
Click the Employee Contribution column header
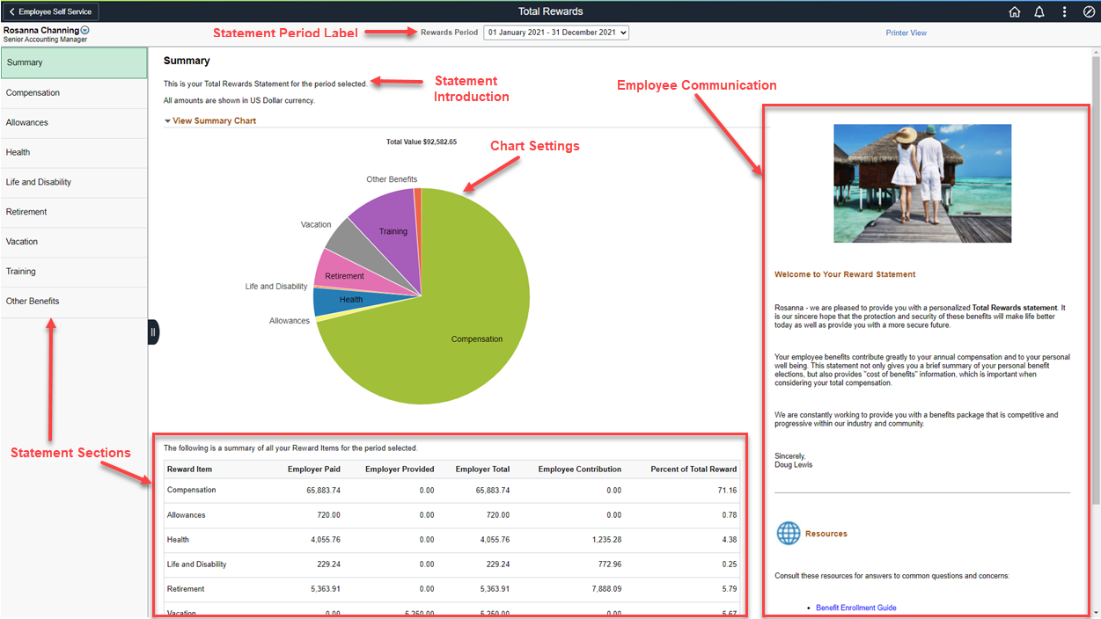point(580,469)
